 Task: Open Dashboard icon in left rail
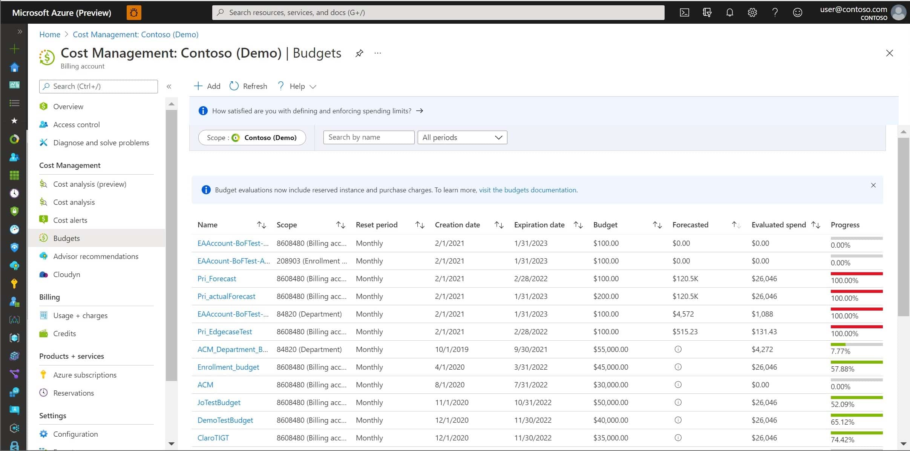coord(14,85)
